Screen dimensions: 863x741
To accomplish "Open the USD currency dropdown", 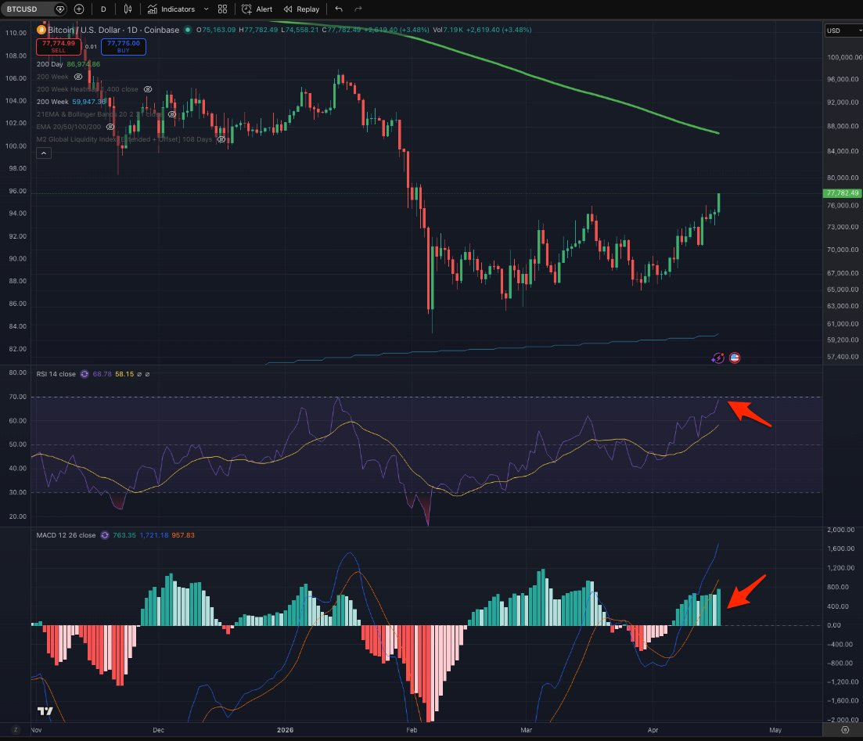I will pyautogui.click(x=843, y=31).
